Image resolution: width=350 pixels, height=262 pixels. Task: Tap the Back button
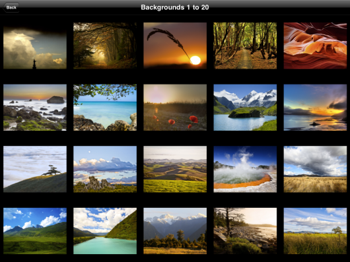(x=11, y=7)
